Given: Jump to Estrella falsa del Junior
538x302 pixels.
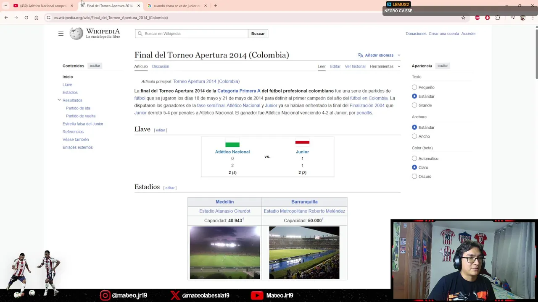Looking at the screenshot, I should pyautogui.click(x=83, y=124).
